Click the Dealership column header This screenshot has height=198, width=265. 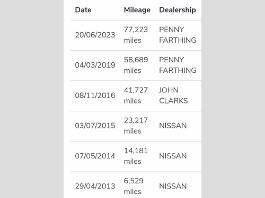[x=178, y=10]
